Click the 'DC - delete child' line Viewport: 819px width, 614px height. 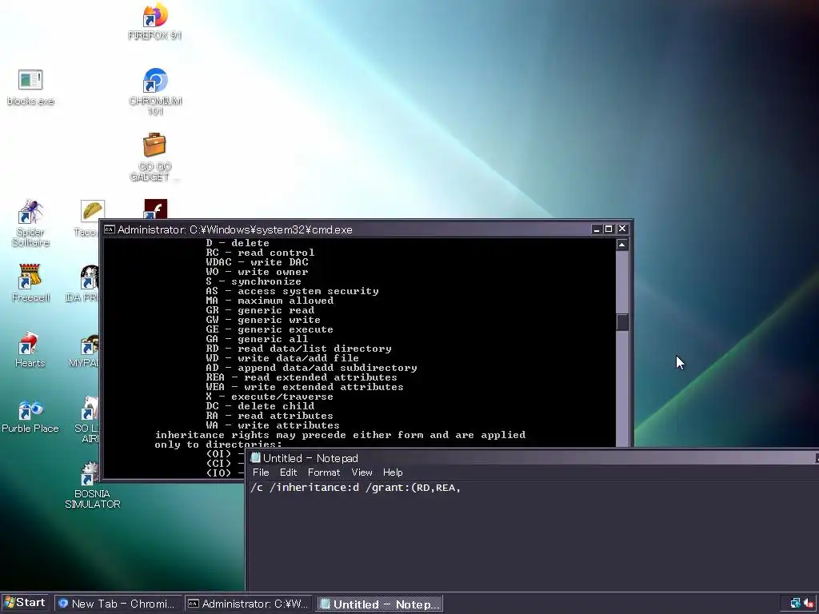point(260,406)
